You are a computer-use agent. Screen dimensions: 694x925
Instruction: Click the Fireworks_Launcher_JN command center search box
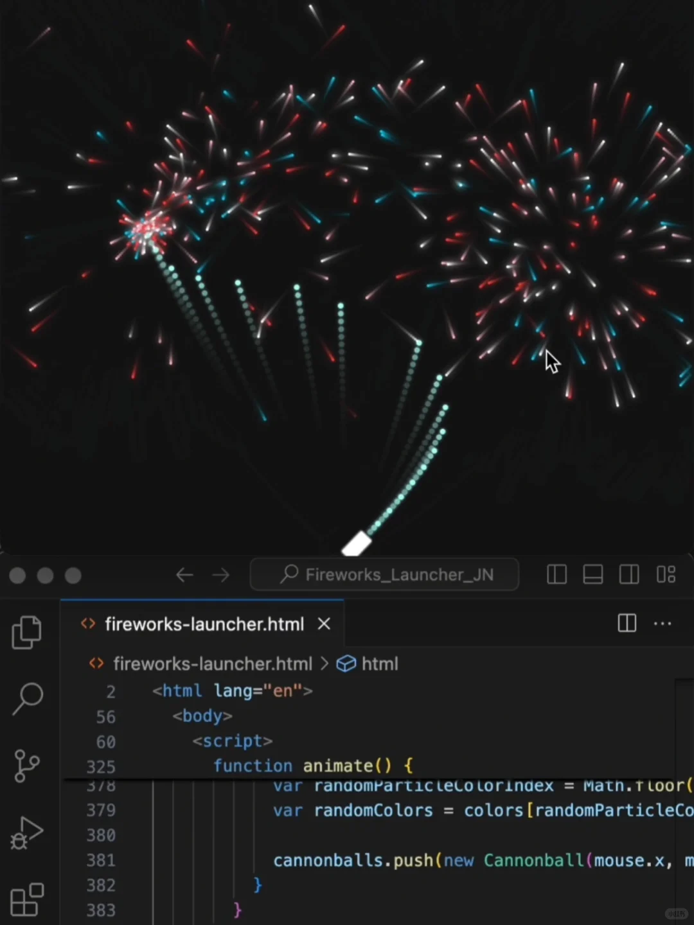(x=384, y=574)
